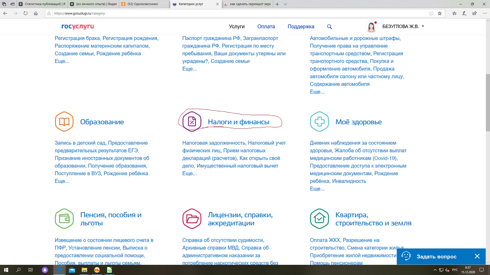Open the Образование category icon

[x=64, y=121]
